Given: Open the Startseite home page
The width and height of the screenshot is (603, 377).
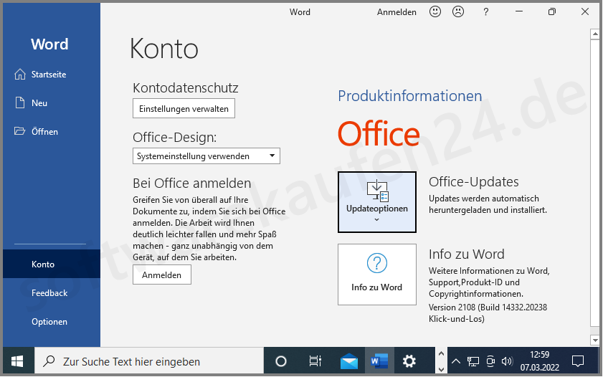Looking at the screenshot, I should [x=51, y=74].
